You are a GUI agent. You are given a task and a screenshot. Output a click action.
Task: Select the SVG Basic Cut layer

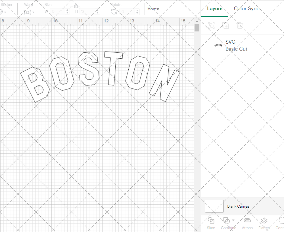point(243,45)
